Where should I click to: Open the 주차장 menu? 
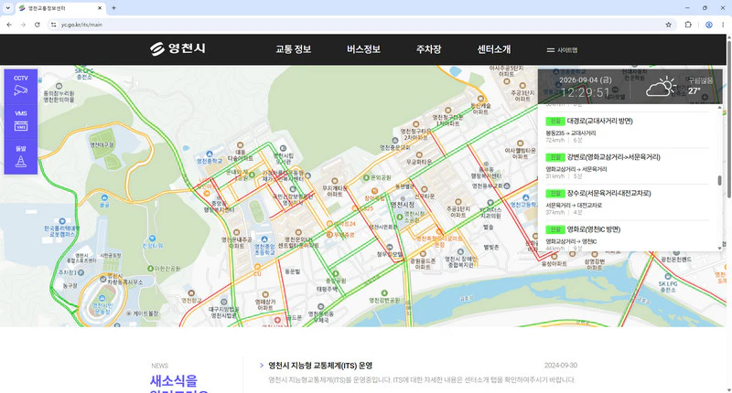pyautogui.click(x=428, y=49)
